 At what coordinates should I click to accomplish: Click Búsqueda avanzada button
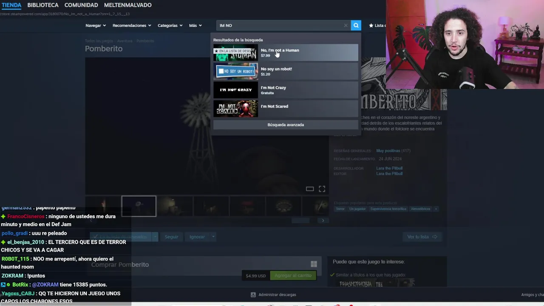tap(286, 125)
